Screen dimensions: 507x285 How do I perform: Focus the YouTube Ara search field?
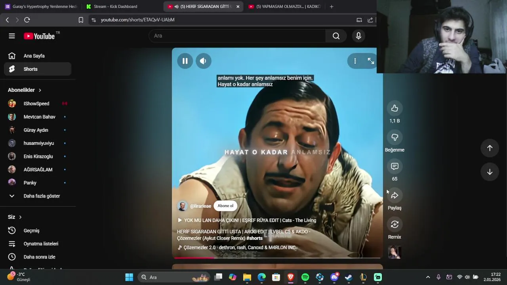coord(237,36)
